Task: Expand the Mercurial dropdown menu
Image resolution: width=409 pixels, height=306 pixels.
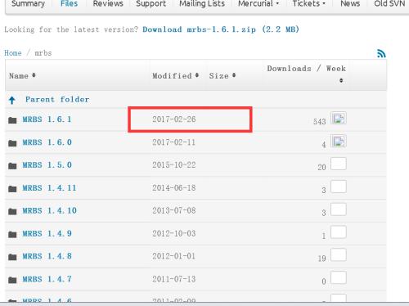Action: [258, 3]
